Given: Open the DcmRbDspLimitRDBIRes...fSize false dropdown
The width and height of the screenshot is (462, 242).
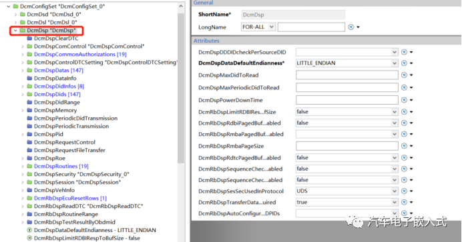Looking at the screenshot, I should 395,112.
